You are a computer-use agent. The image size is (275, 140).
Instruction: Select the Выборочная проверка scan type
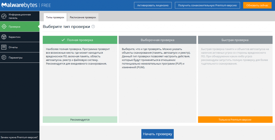[157, 40]
